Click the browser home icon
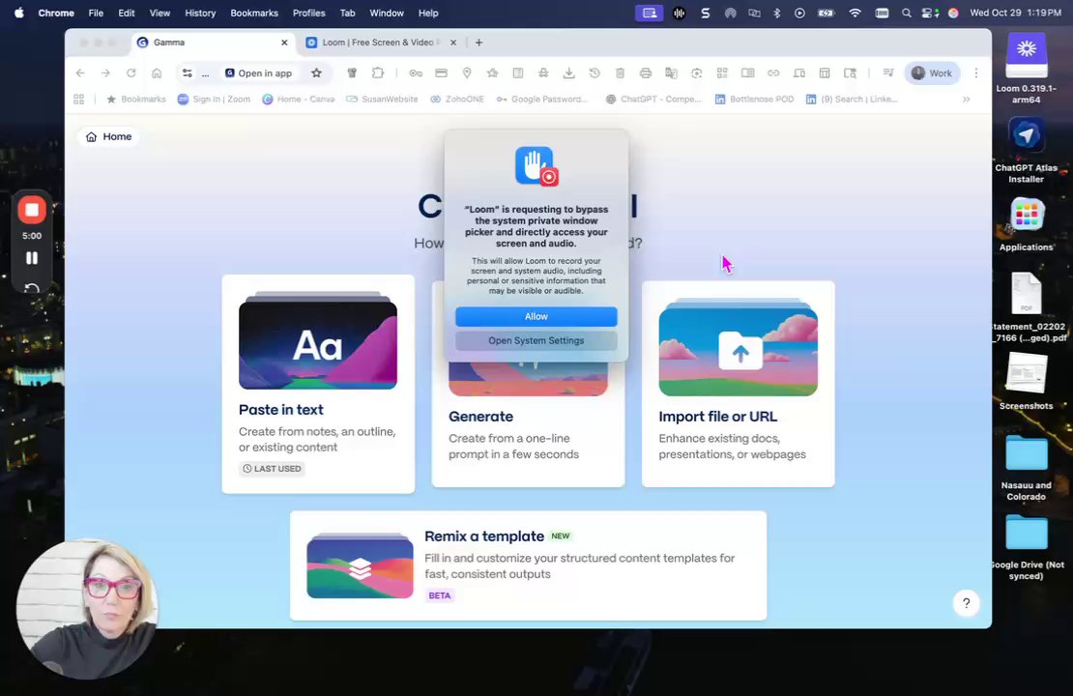1073x696 pixels. click(x=157, y=73)
